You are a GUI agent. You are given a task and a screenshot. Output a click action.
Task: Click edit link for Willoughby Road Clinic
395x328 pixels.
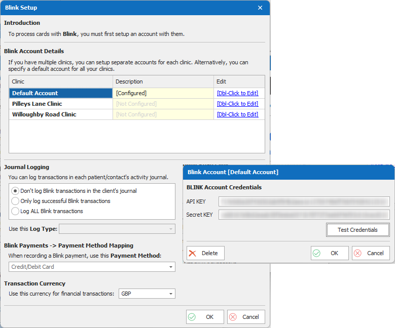tap(237, 114)
